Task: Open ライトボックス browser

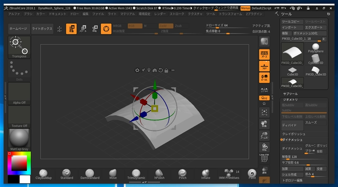Action: [x=42, y=29]
